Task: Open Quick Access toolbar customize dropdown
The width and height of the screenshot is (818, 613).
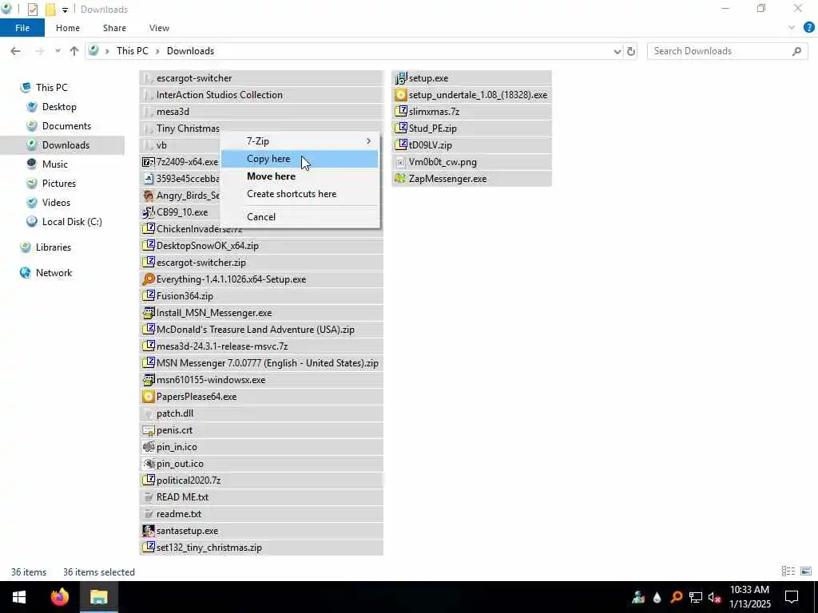Action: point(65,10)
